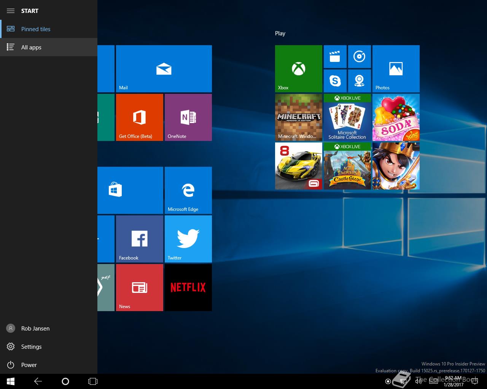This screenshot has width=487, height=389.
Task: Adjust volume from system tray speaker
Action: point(419,381)
